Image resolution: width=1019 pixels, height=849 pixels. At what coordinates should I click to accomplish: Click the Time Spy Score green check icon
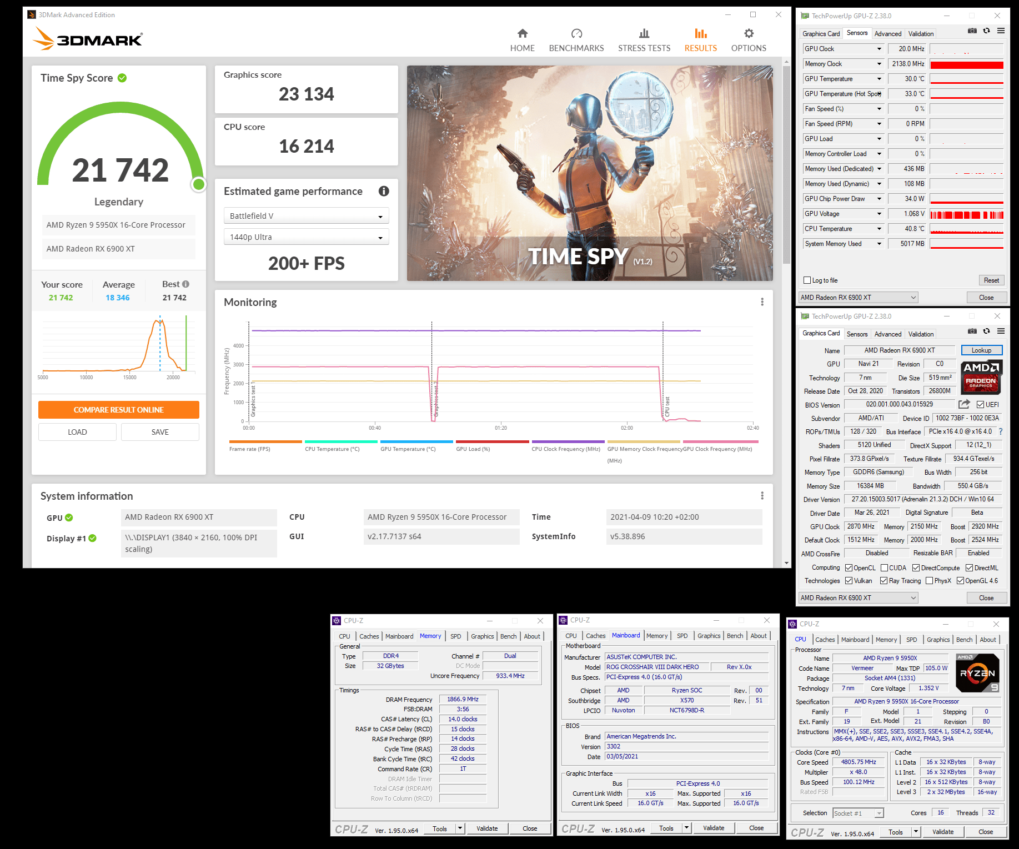[x=122, y=78]
